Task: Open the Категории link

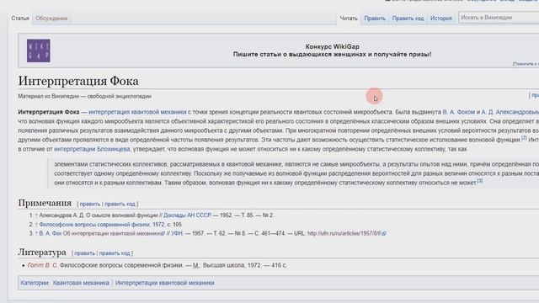Action: pos(35,283)
